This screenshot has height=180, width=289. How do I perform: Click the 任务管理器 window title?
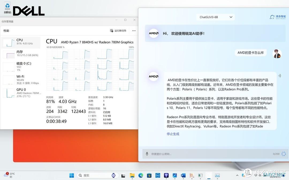point(7,22)
